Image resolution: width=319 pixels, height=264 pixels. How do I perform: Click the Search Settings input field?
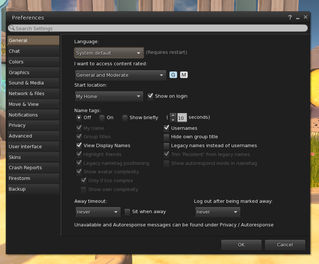[158, 28]
